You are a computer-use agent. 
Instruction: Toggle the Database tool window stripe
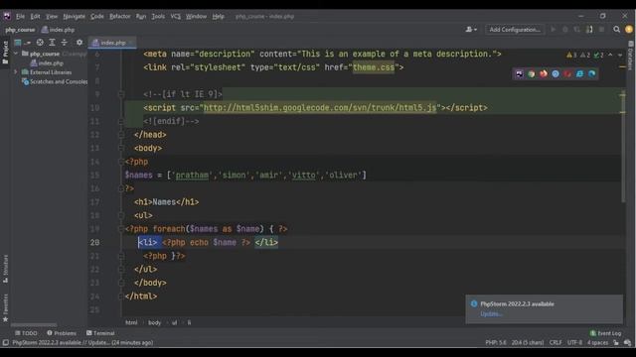point(631,55)
